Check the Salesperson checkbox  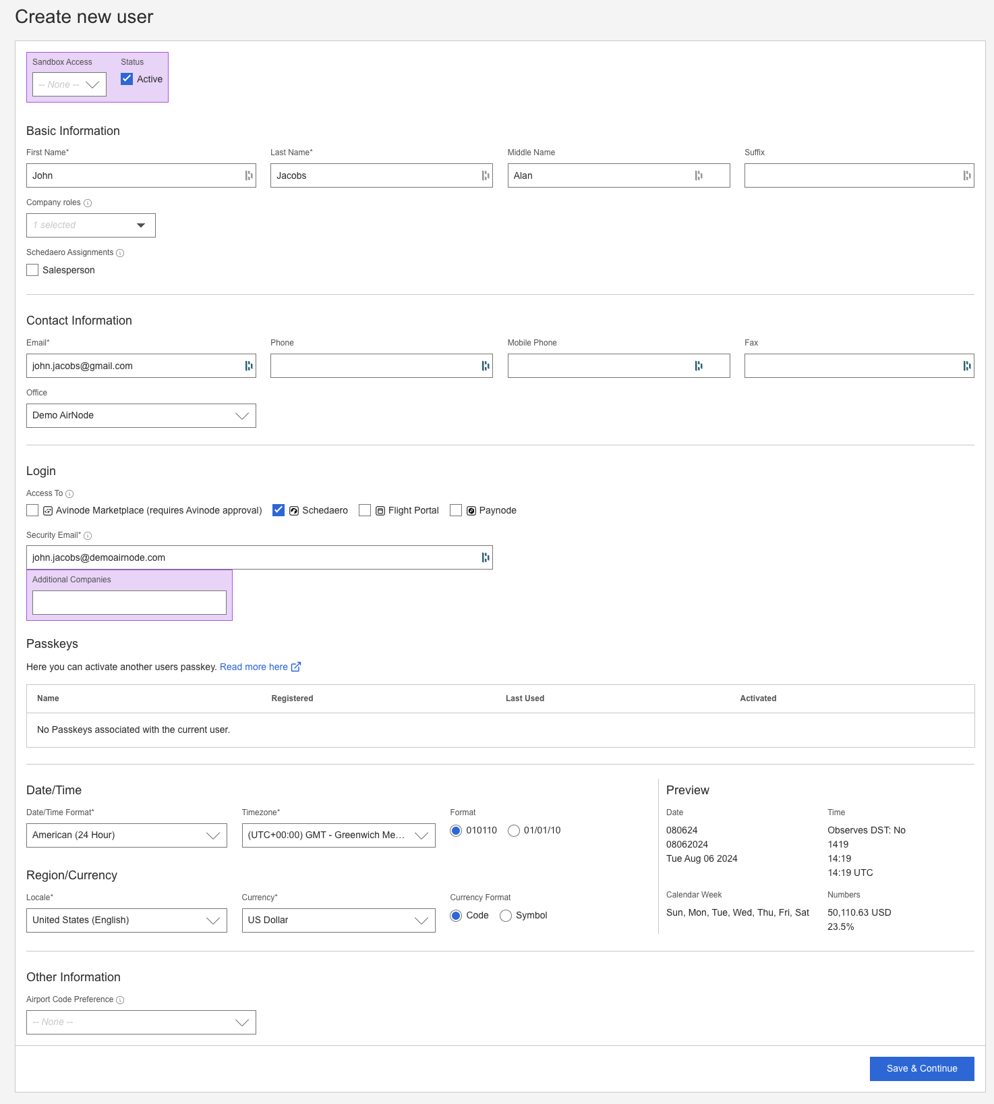(x=32, y=270)
